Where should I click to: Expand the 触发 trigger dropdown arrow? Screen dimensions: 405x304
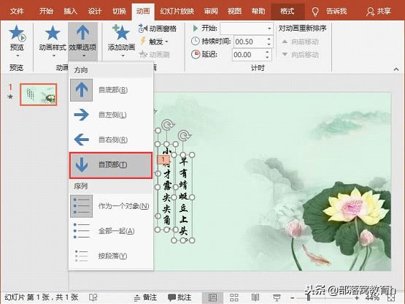click(166, 42)
